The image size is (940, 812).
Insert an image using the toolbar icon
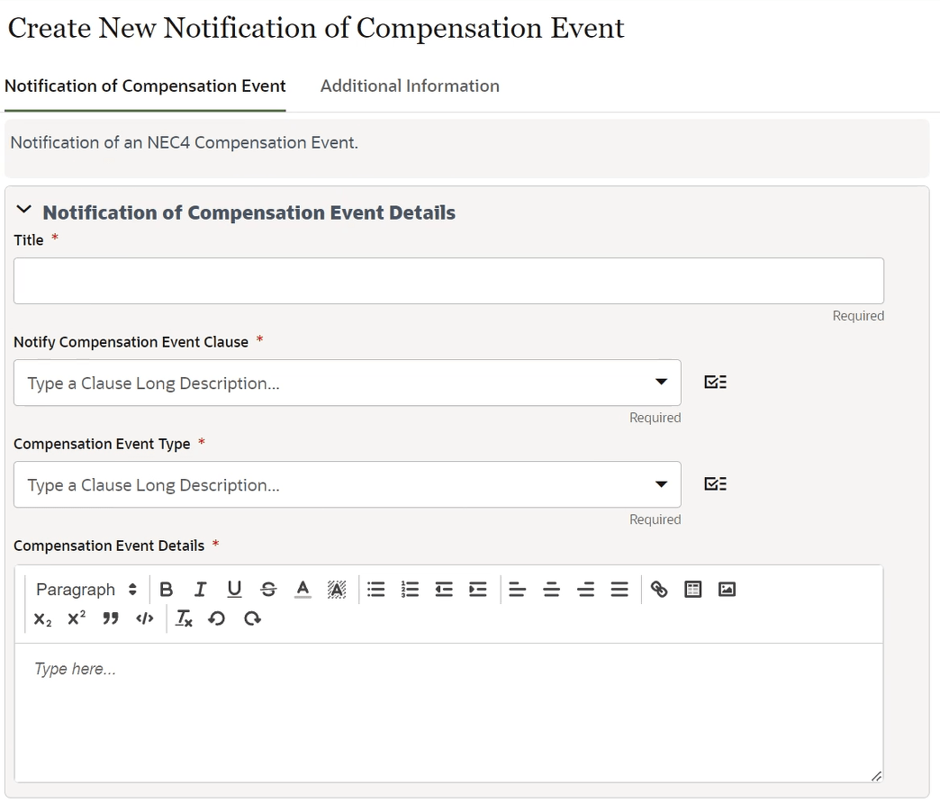(x=727, y=590)
